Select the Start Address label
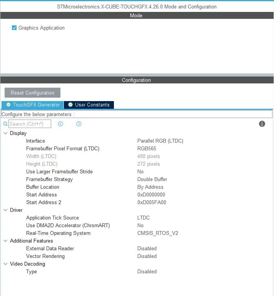The height and width of the screenshot is (296, 274). 42,195
